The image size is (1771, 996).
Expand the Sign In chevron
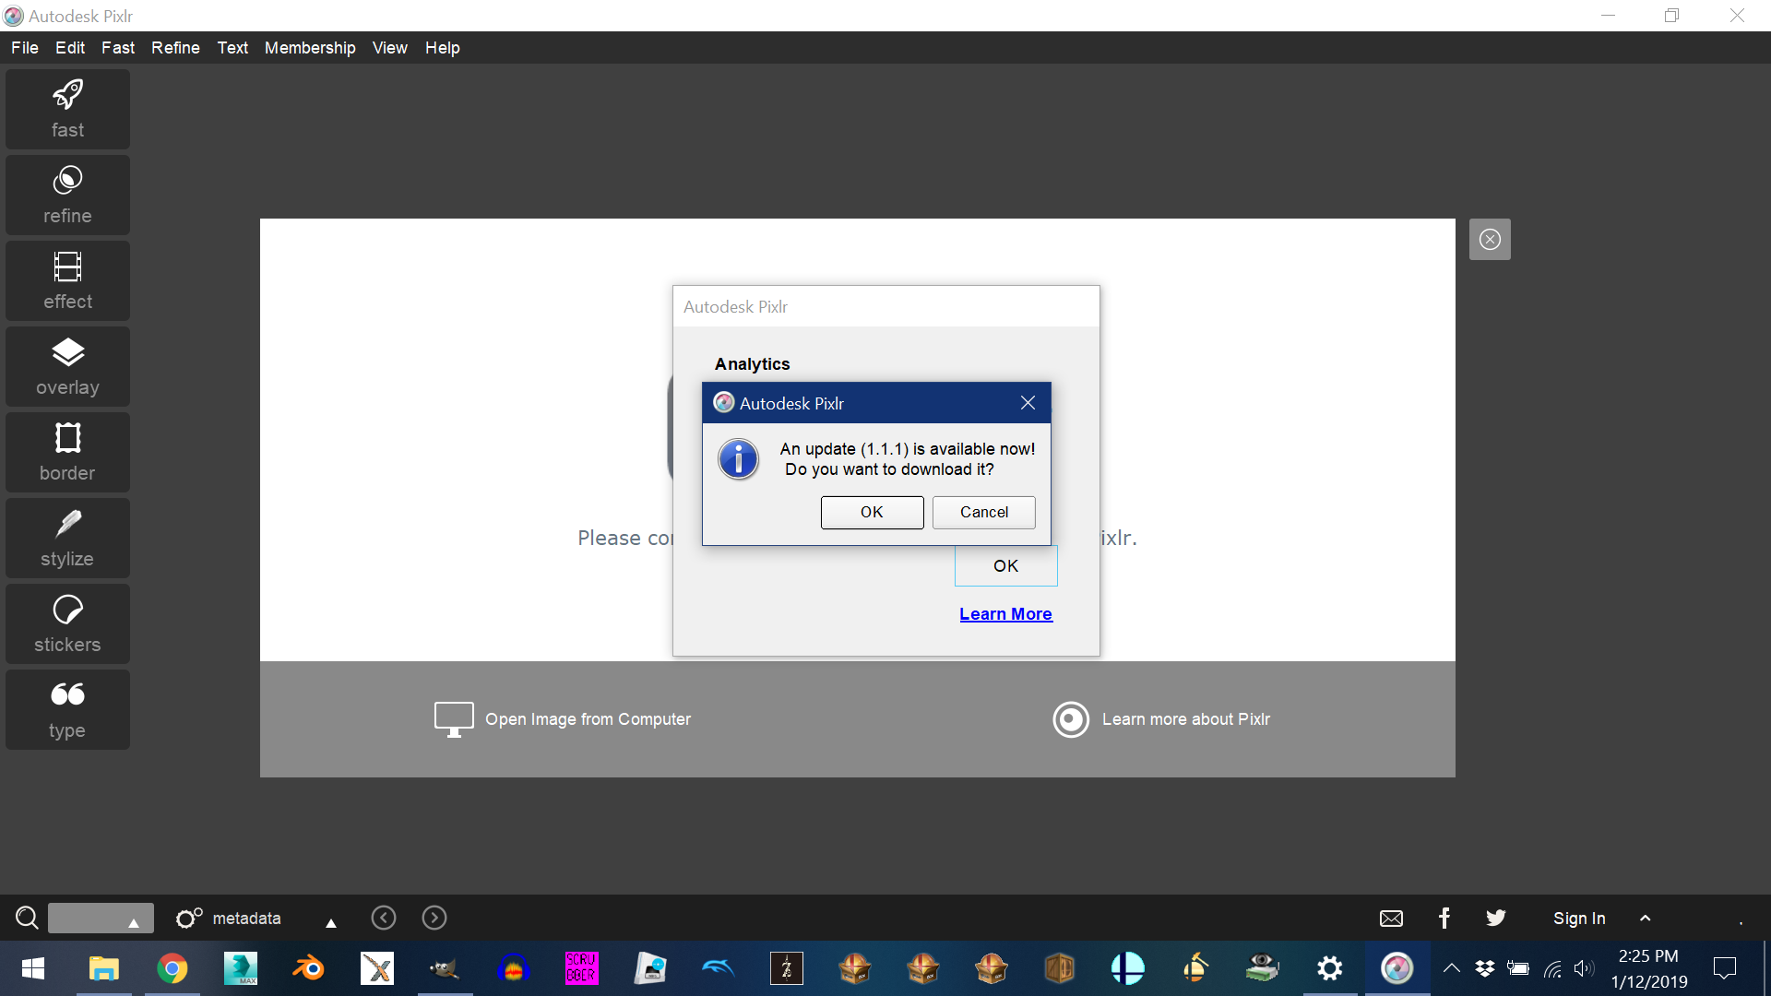point(1645,918)
